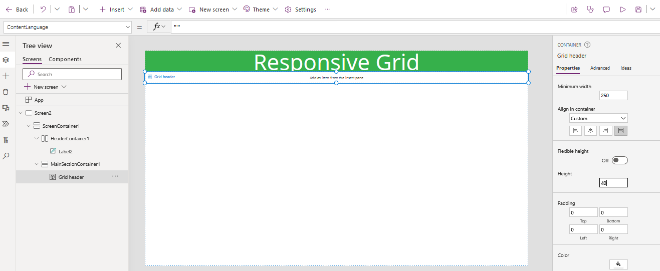Switch to the Advanced tab
Viewport: 660px width, 271px height.
coord(600,68)
